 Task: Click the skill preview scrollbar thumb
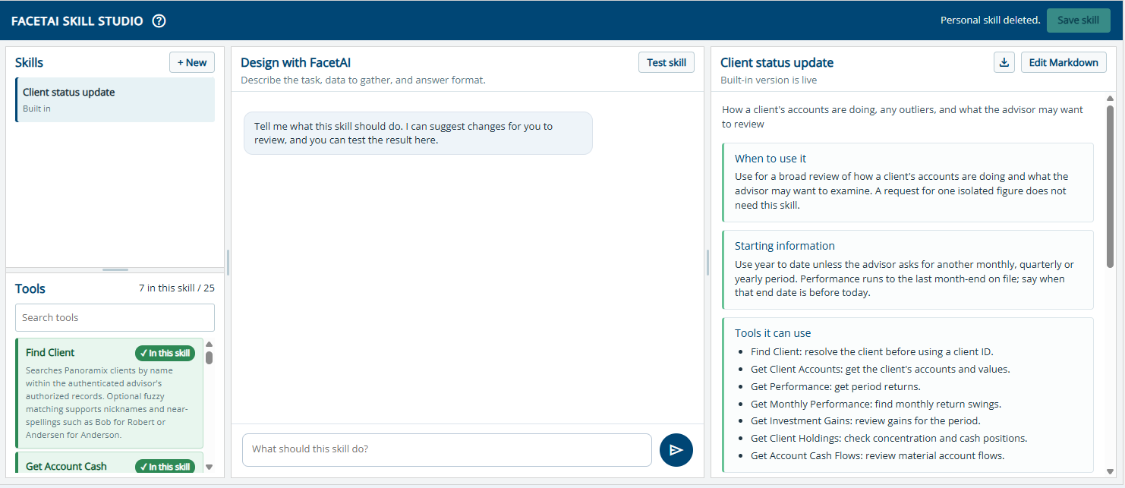click(x=1110, y=186)
